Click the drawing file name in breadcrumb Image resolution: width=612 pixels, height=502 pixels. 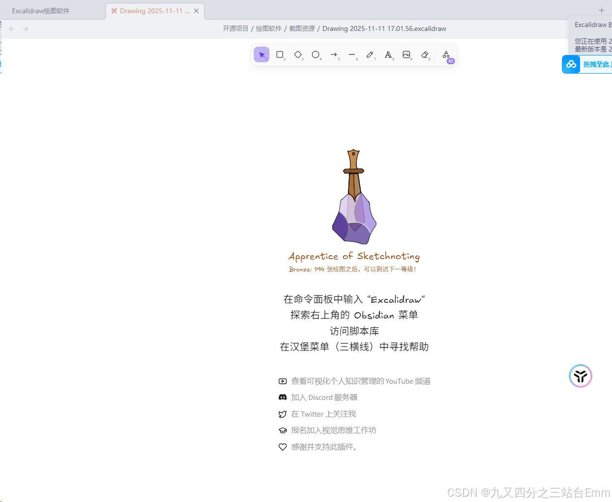pos(384,28)
